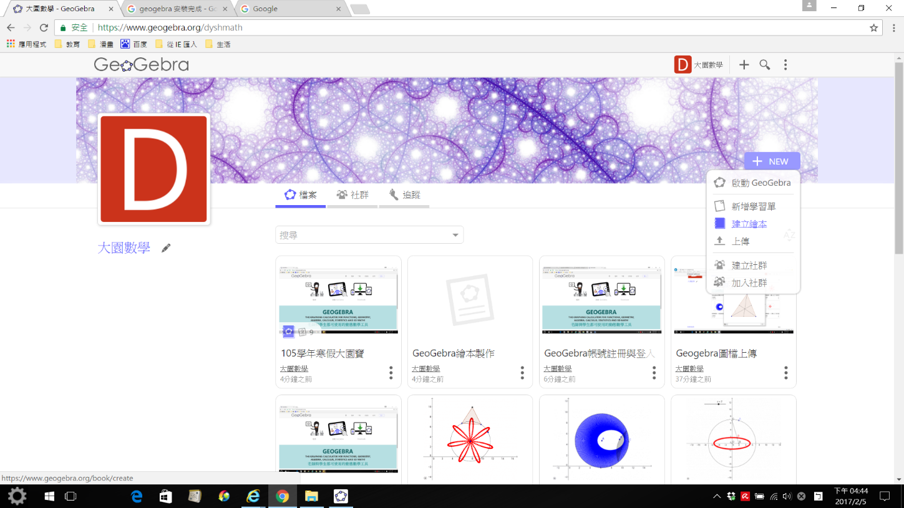Click the red D avatar in the header

[x=683, y=65]
